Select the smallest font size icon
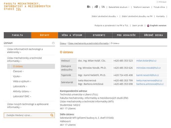 (x=89, y=7)
